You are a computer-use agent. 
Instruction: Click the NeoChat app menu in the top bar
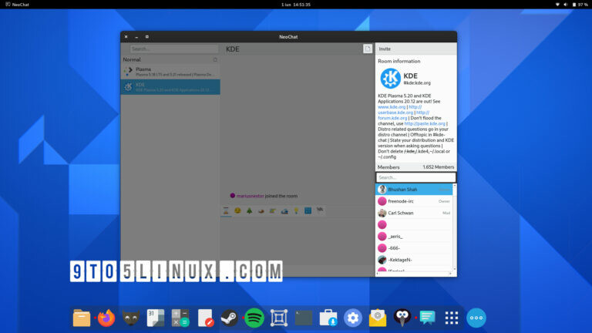[17, 5]
